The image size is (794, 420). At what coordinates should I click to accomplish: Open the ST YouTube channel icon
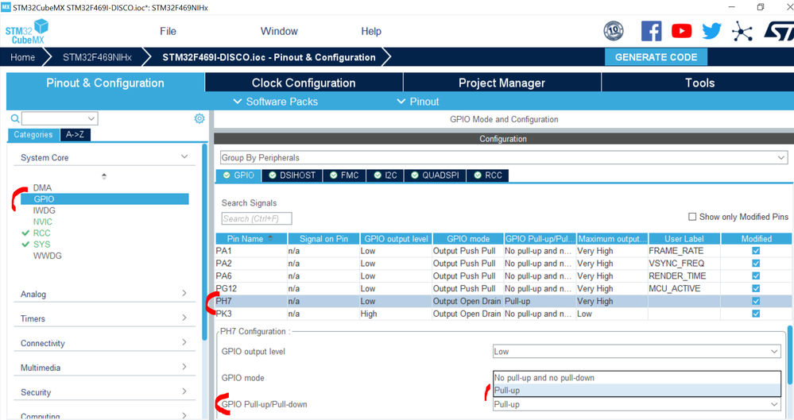tap(682, 32)
